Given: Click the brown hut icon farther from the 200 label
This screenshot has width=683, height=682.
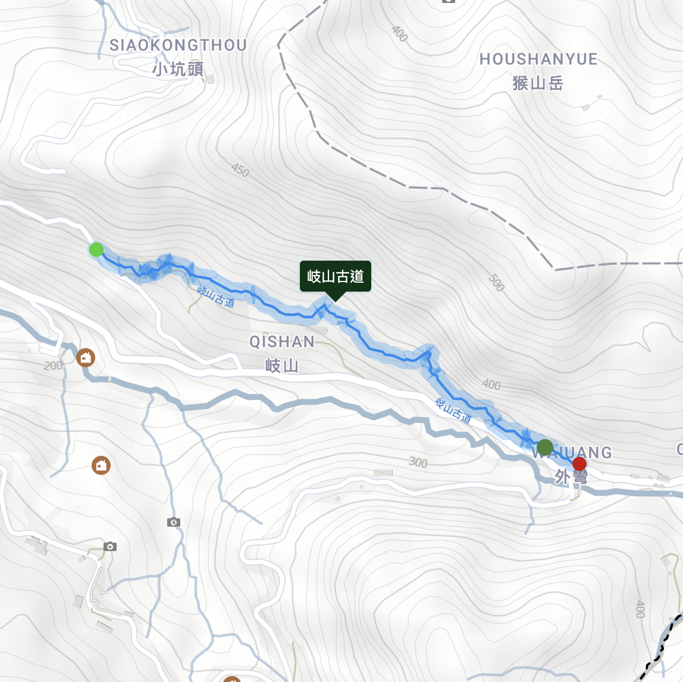Looking at the screenshot, I should (101, 465).
